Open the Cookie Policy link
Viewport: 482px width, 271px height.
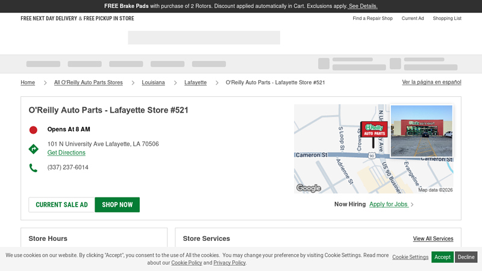pyautogui.click(x=187, y=263)
